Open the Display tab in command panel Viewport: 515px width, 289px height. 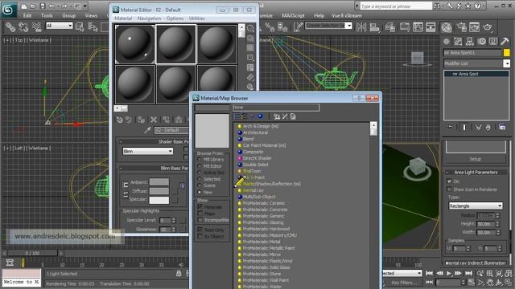pyautogui.click(x=493, y=41)
